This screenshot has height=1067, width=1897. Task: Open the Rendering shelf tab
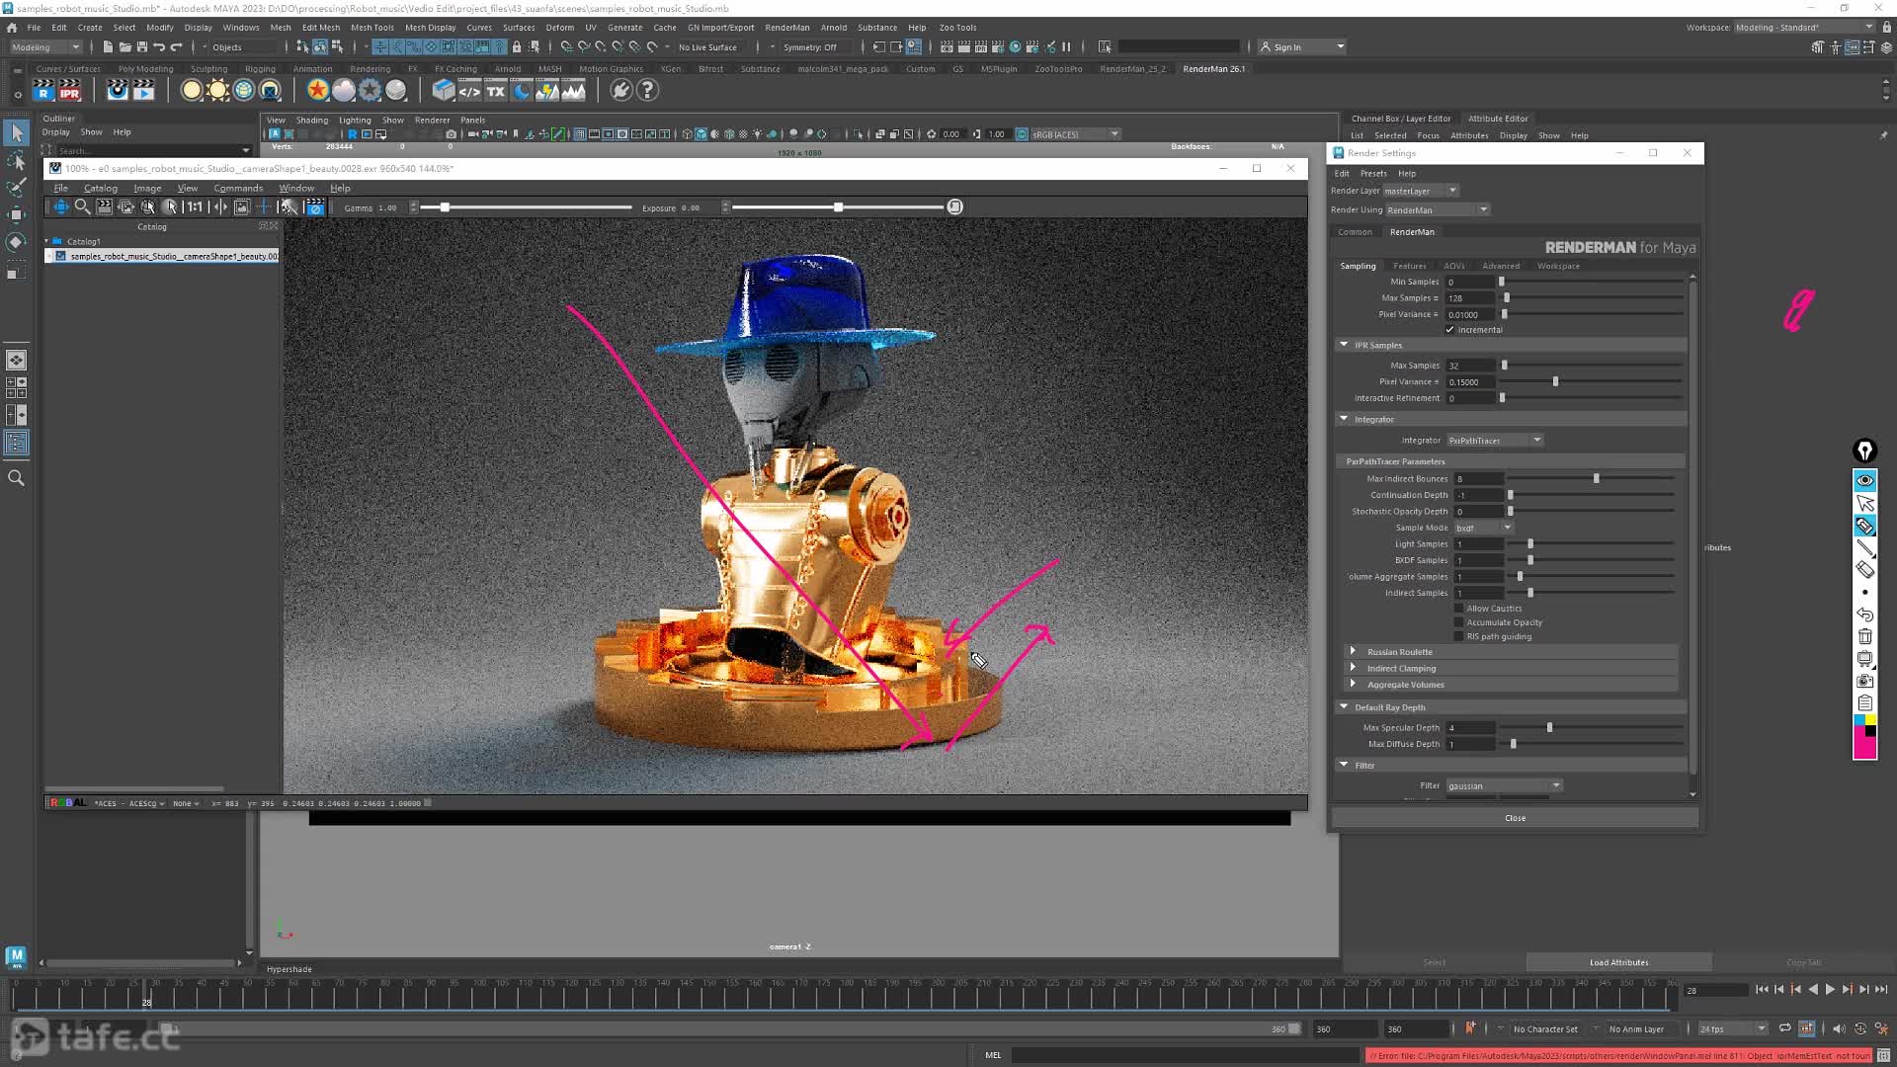pyautogui.click(x=371, y=69)
